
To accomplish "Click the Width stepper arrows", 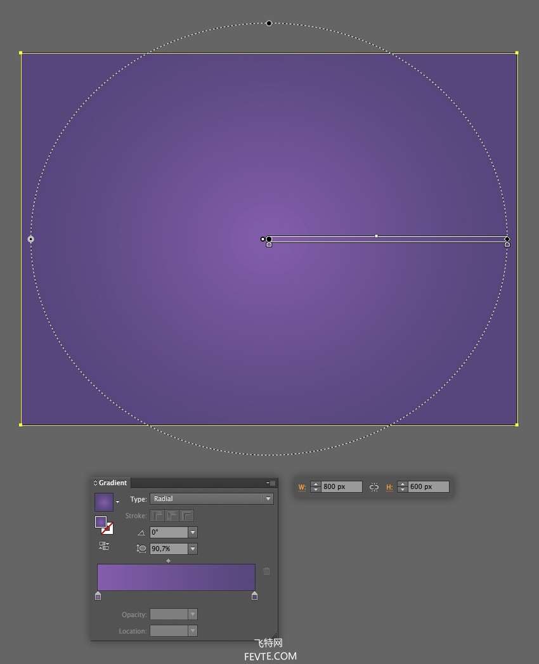I will [x=315, y=487].
